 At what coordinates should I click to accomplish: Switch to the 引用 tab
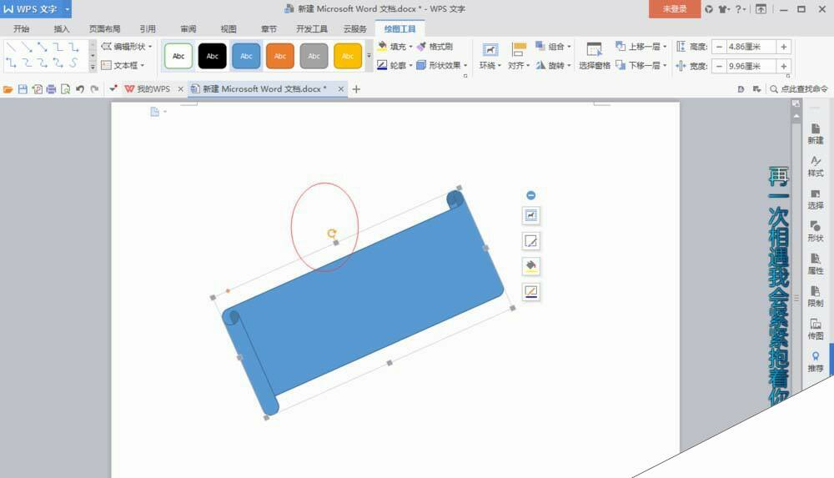point(148,28)
